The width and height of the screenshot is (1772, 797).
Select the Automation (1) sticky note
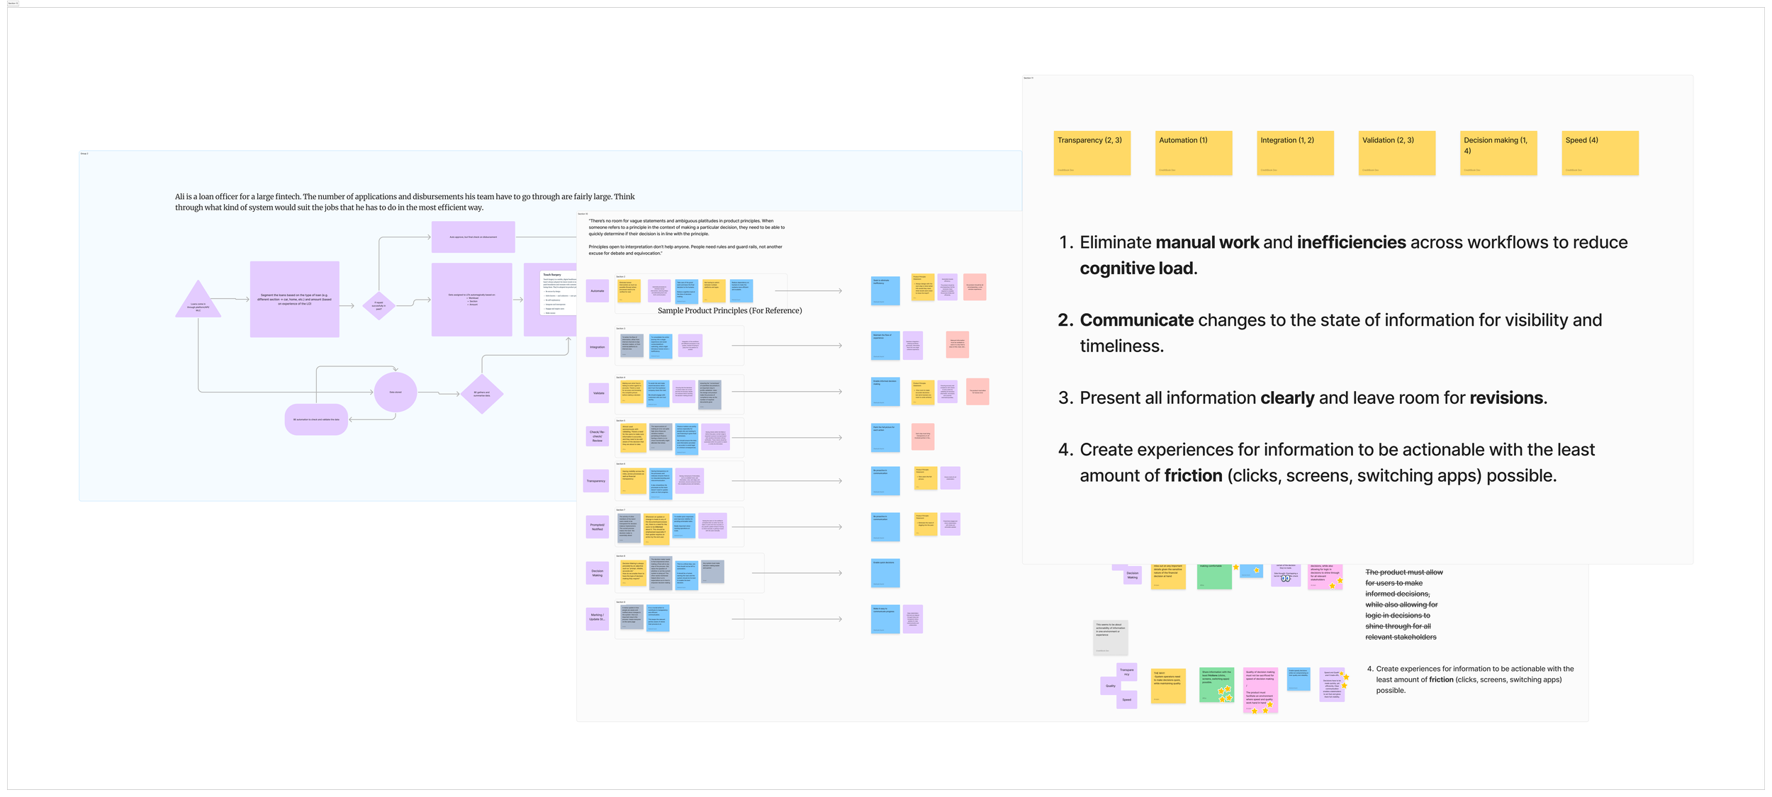coord(1193,153)
